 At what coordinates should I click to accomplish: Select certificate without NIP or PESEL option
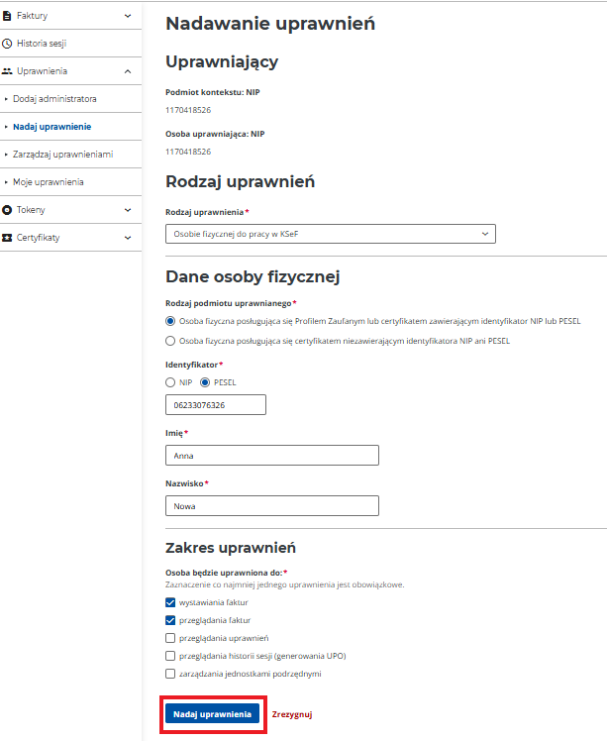171,341
